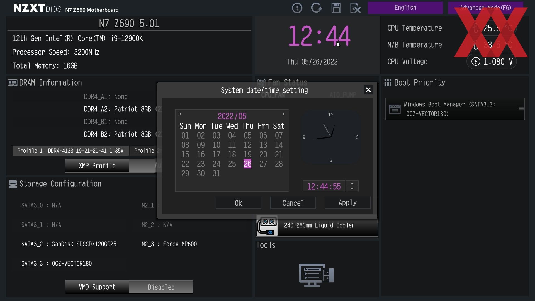Go to previous month in calendar
The height and width of the screenshot is (301, 535).
pos(180,114)
